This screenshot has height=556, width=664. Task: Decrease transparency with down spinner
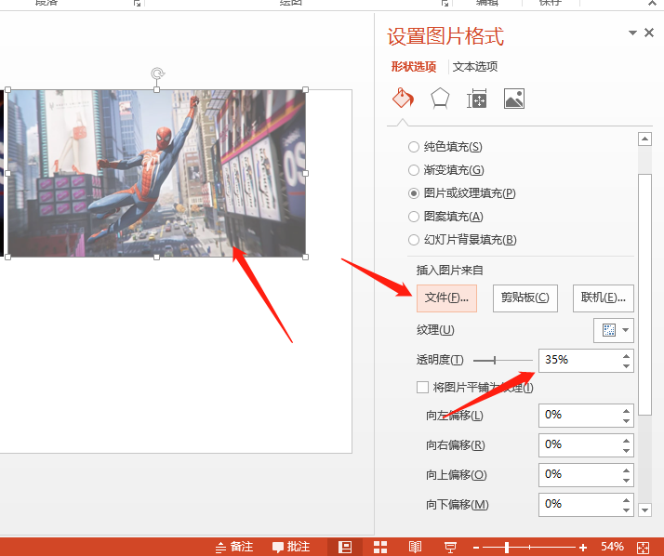[x=626, y=366]
